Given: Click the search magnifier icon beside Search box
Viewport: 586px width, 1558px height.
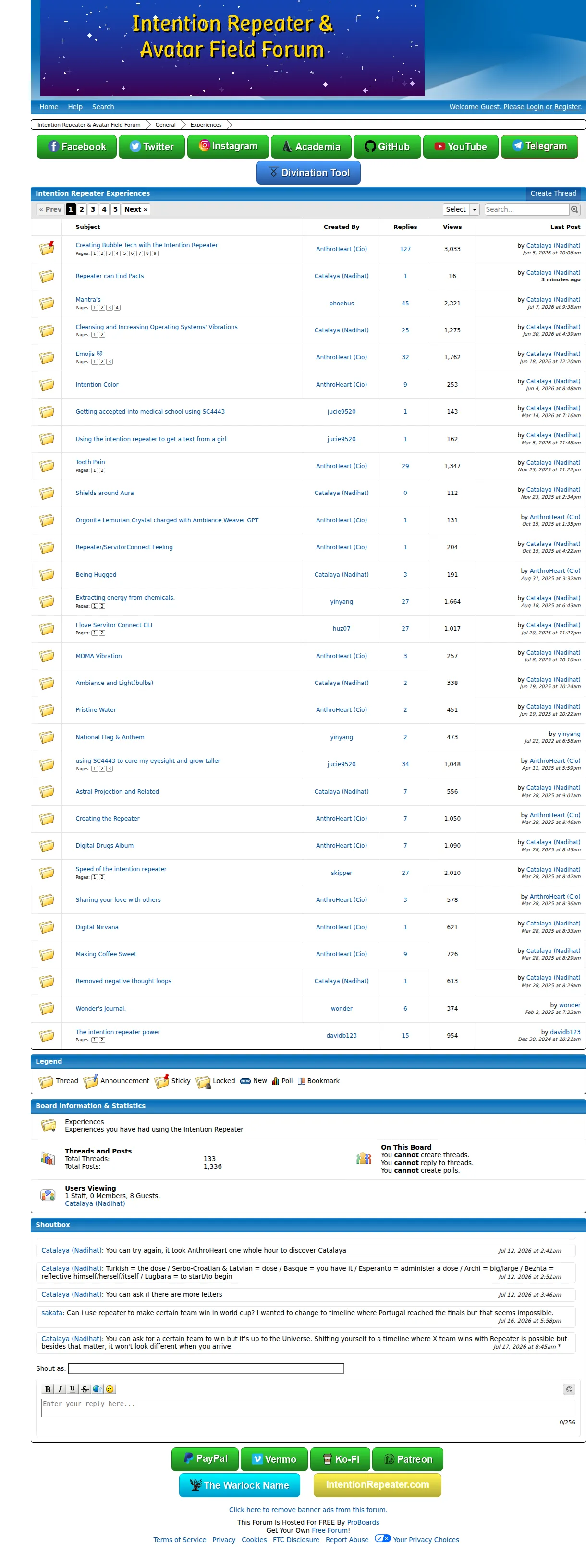Looking at the screenshot, I should coord(574,209).
